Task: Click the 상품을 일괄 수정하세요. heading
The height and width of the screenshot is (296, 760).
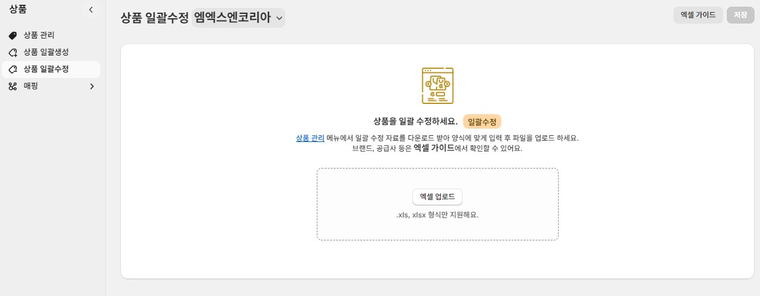Action: click(415, 121)
